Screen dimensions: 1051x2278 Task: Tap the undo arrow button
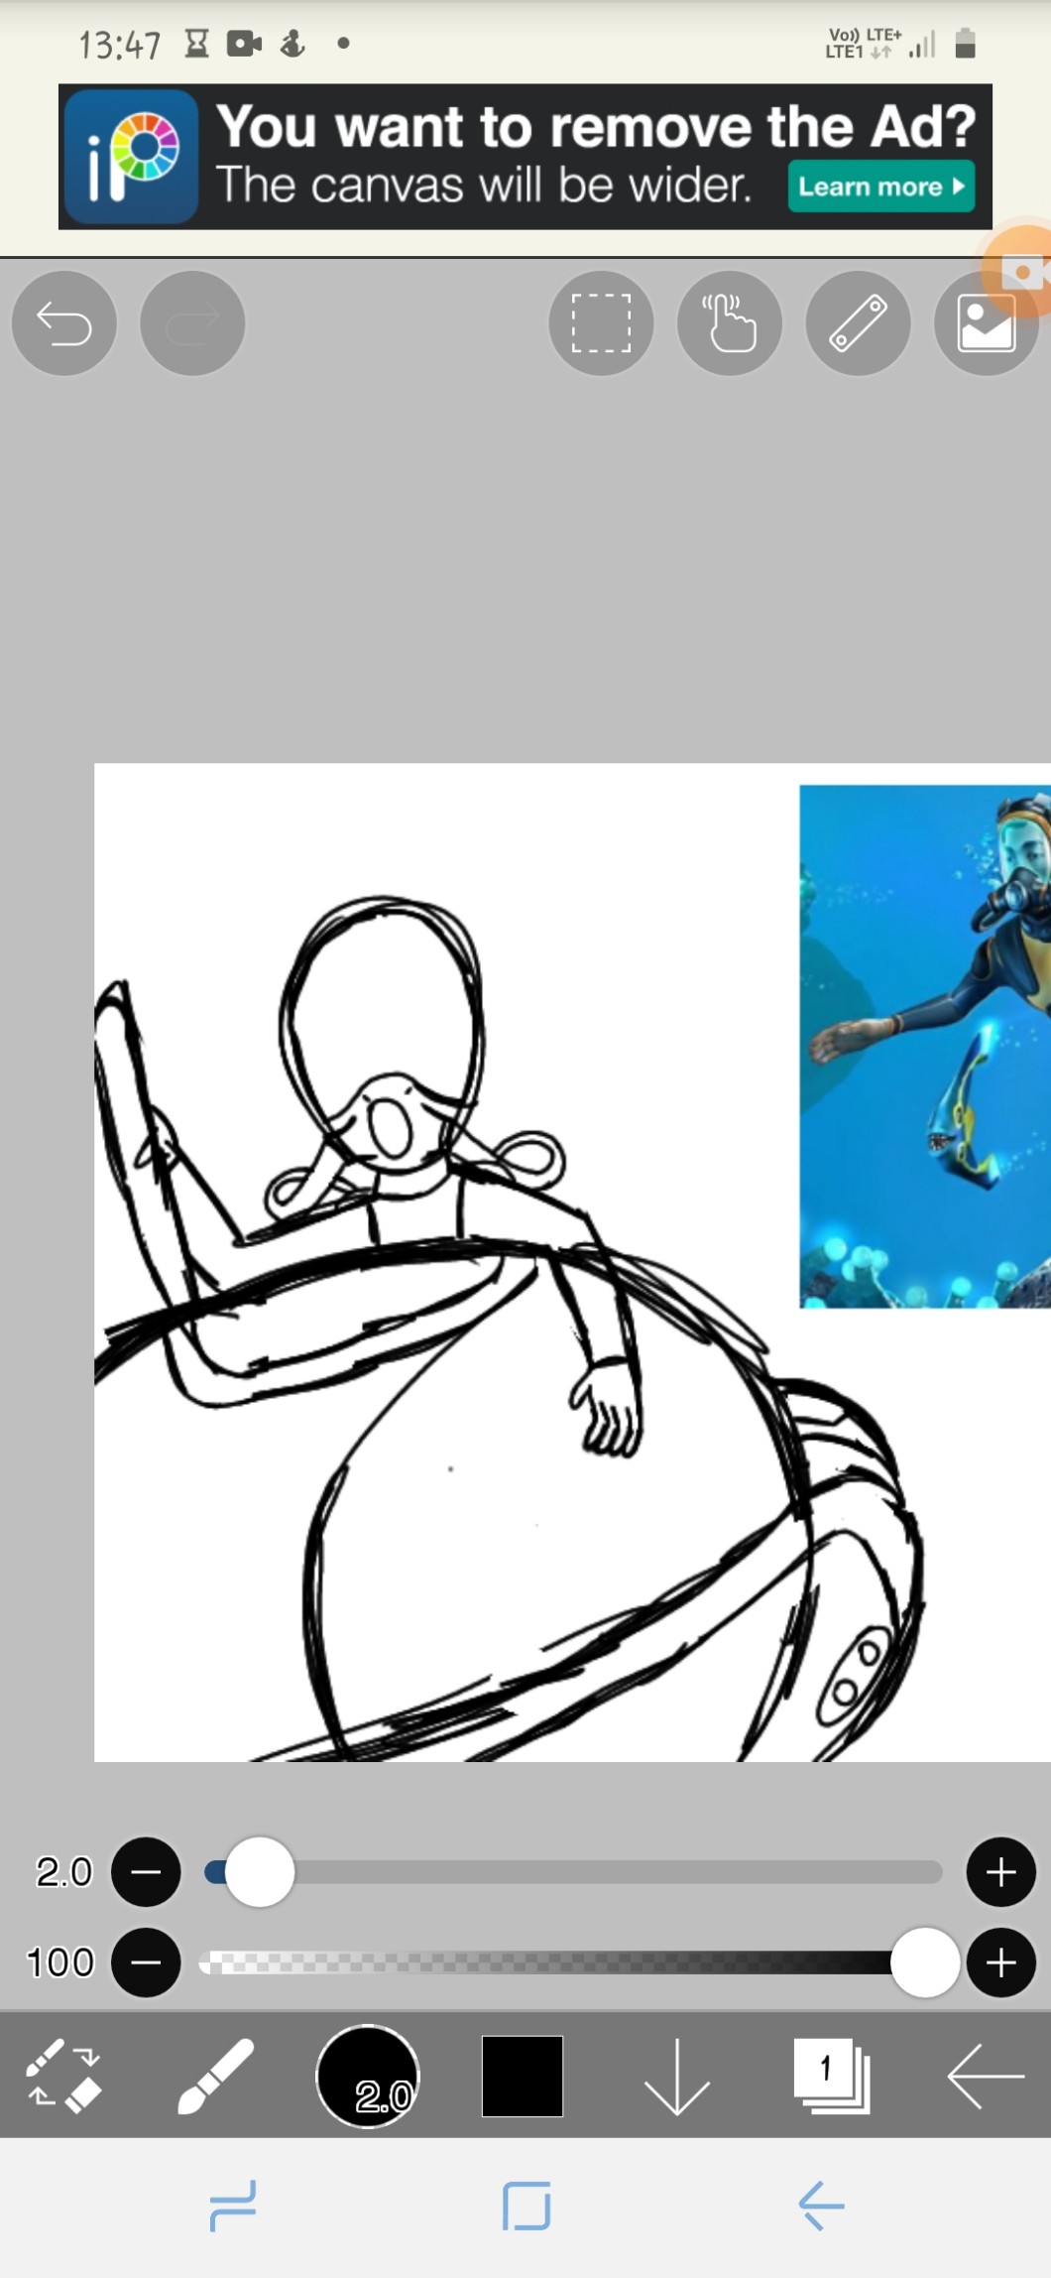64,323
